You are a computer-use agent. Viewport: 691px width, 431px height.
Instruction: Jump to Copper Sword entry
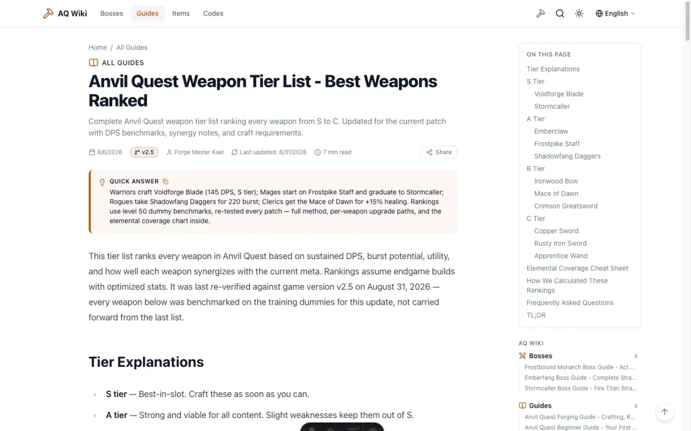556,231
